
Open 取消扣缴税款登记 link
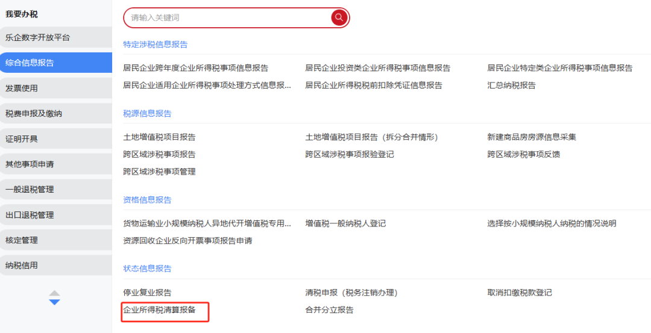point(520,293)
